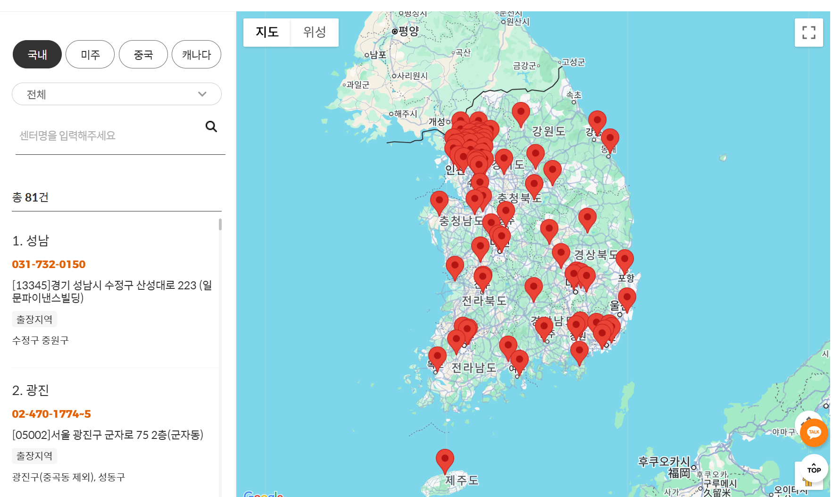
Task: Select the map pin on Jeju Island
Action: coord(445,460)
